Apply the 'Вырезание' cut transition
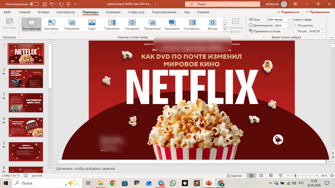The height and width of the screenshot is (188, 335). (x=172, y=24)
